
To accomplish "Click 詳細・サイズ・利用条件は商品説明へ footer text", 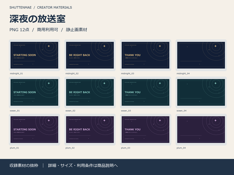I will click(83, 166).
